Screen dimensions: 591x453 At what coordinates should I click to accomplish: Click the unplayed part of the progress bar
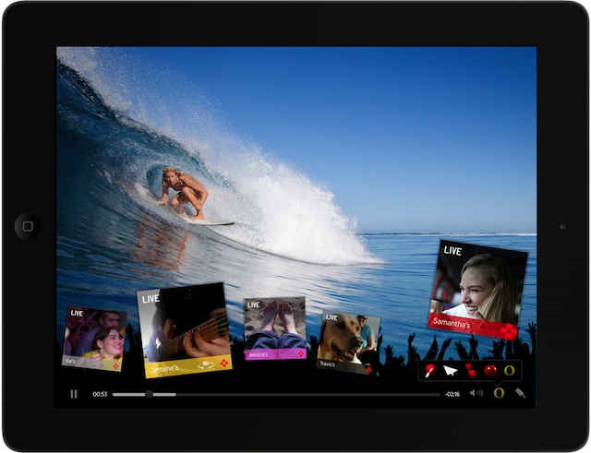[x=308, y=395]
